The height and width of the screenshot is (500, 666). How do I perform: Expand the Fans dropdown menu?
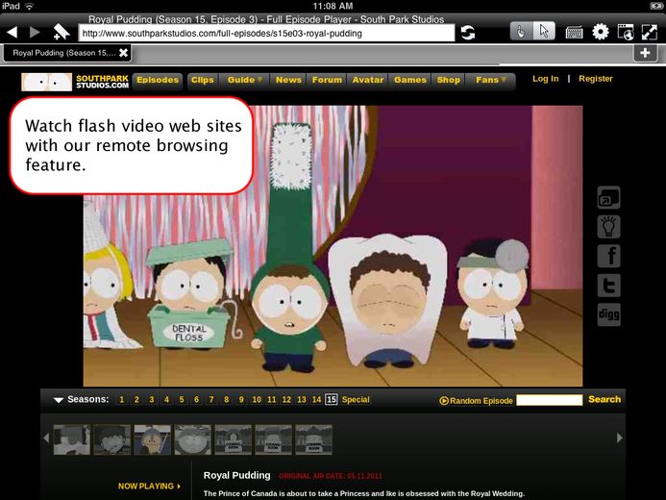point(490,81)
